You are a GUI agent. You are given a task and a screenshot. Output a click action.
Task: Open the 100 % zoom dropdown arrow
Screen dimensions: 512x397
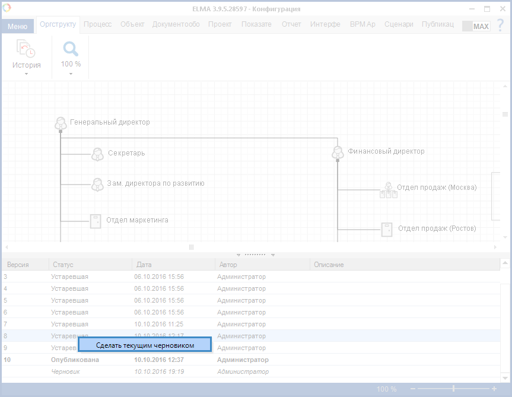click(x=71, y=74)
